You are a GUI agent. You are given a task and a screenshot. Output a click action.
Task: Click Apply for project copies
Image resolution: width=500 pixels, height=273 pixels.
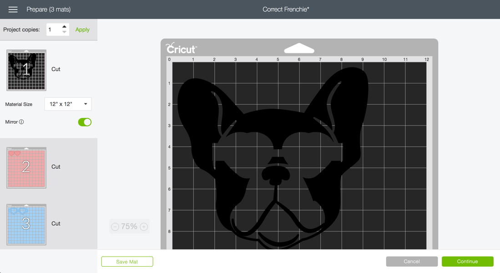click(82, 30)
